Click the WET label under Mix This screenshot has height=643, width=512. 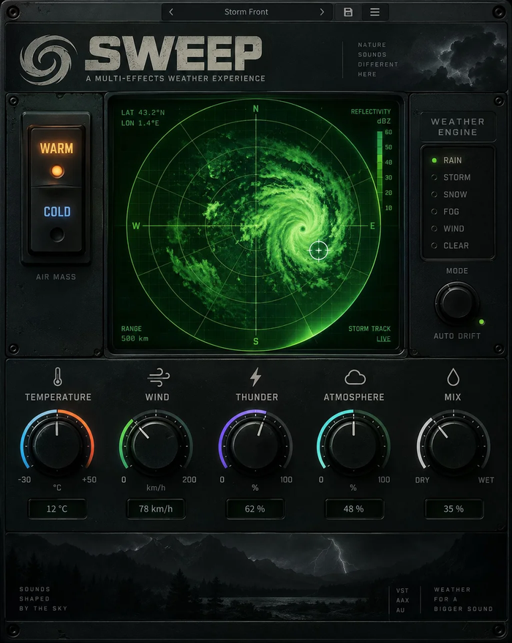point(486,480)
